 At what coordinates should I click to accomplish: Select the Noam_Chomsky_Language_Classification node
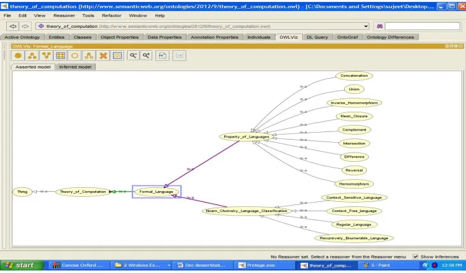click(246, 211)
